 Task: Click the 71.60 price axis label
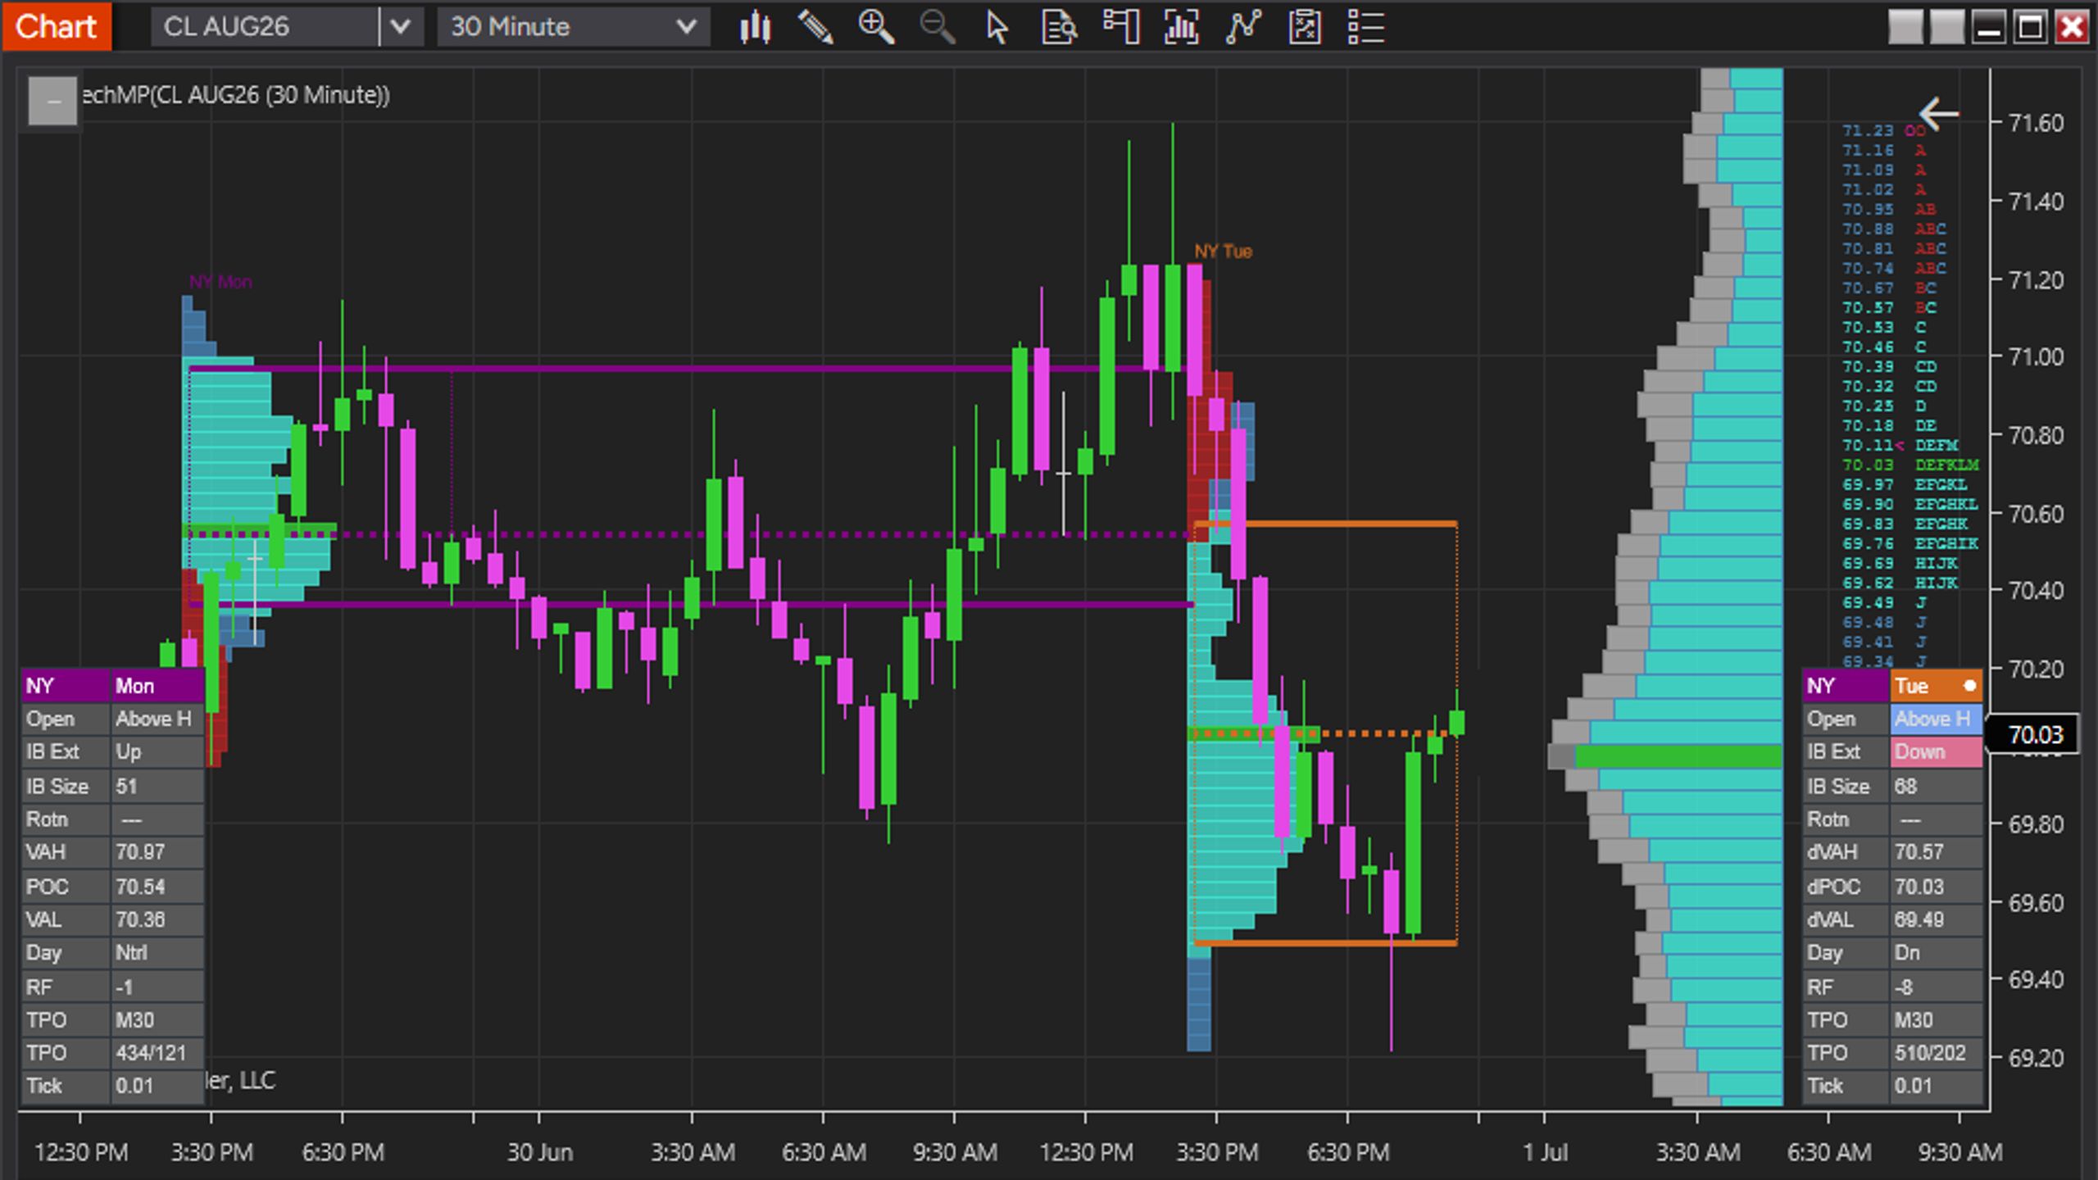pyautogui.click(x=2037, y=123)
